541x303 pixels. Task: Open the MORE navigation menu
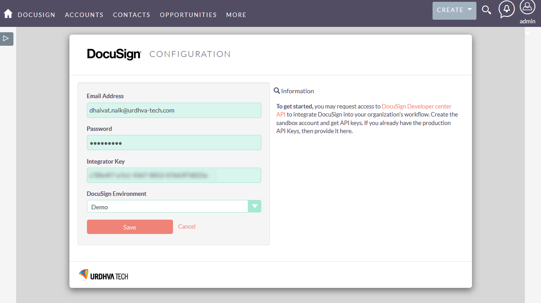click(236, 15)
